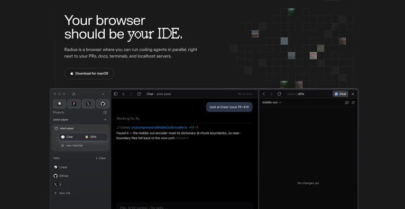405x209 pixels.
Task: Click the add project folder icon
Action: click(105, 112)
